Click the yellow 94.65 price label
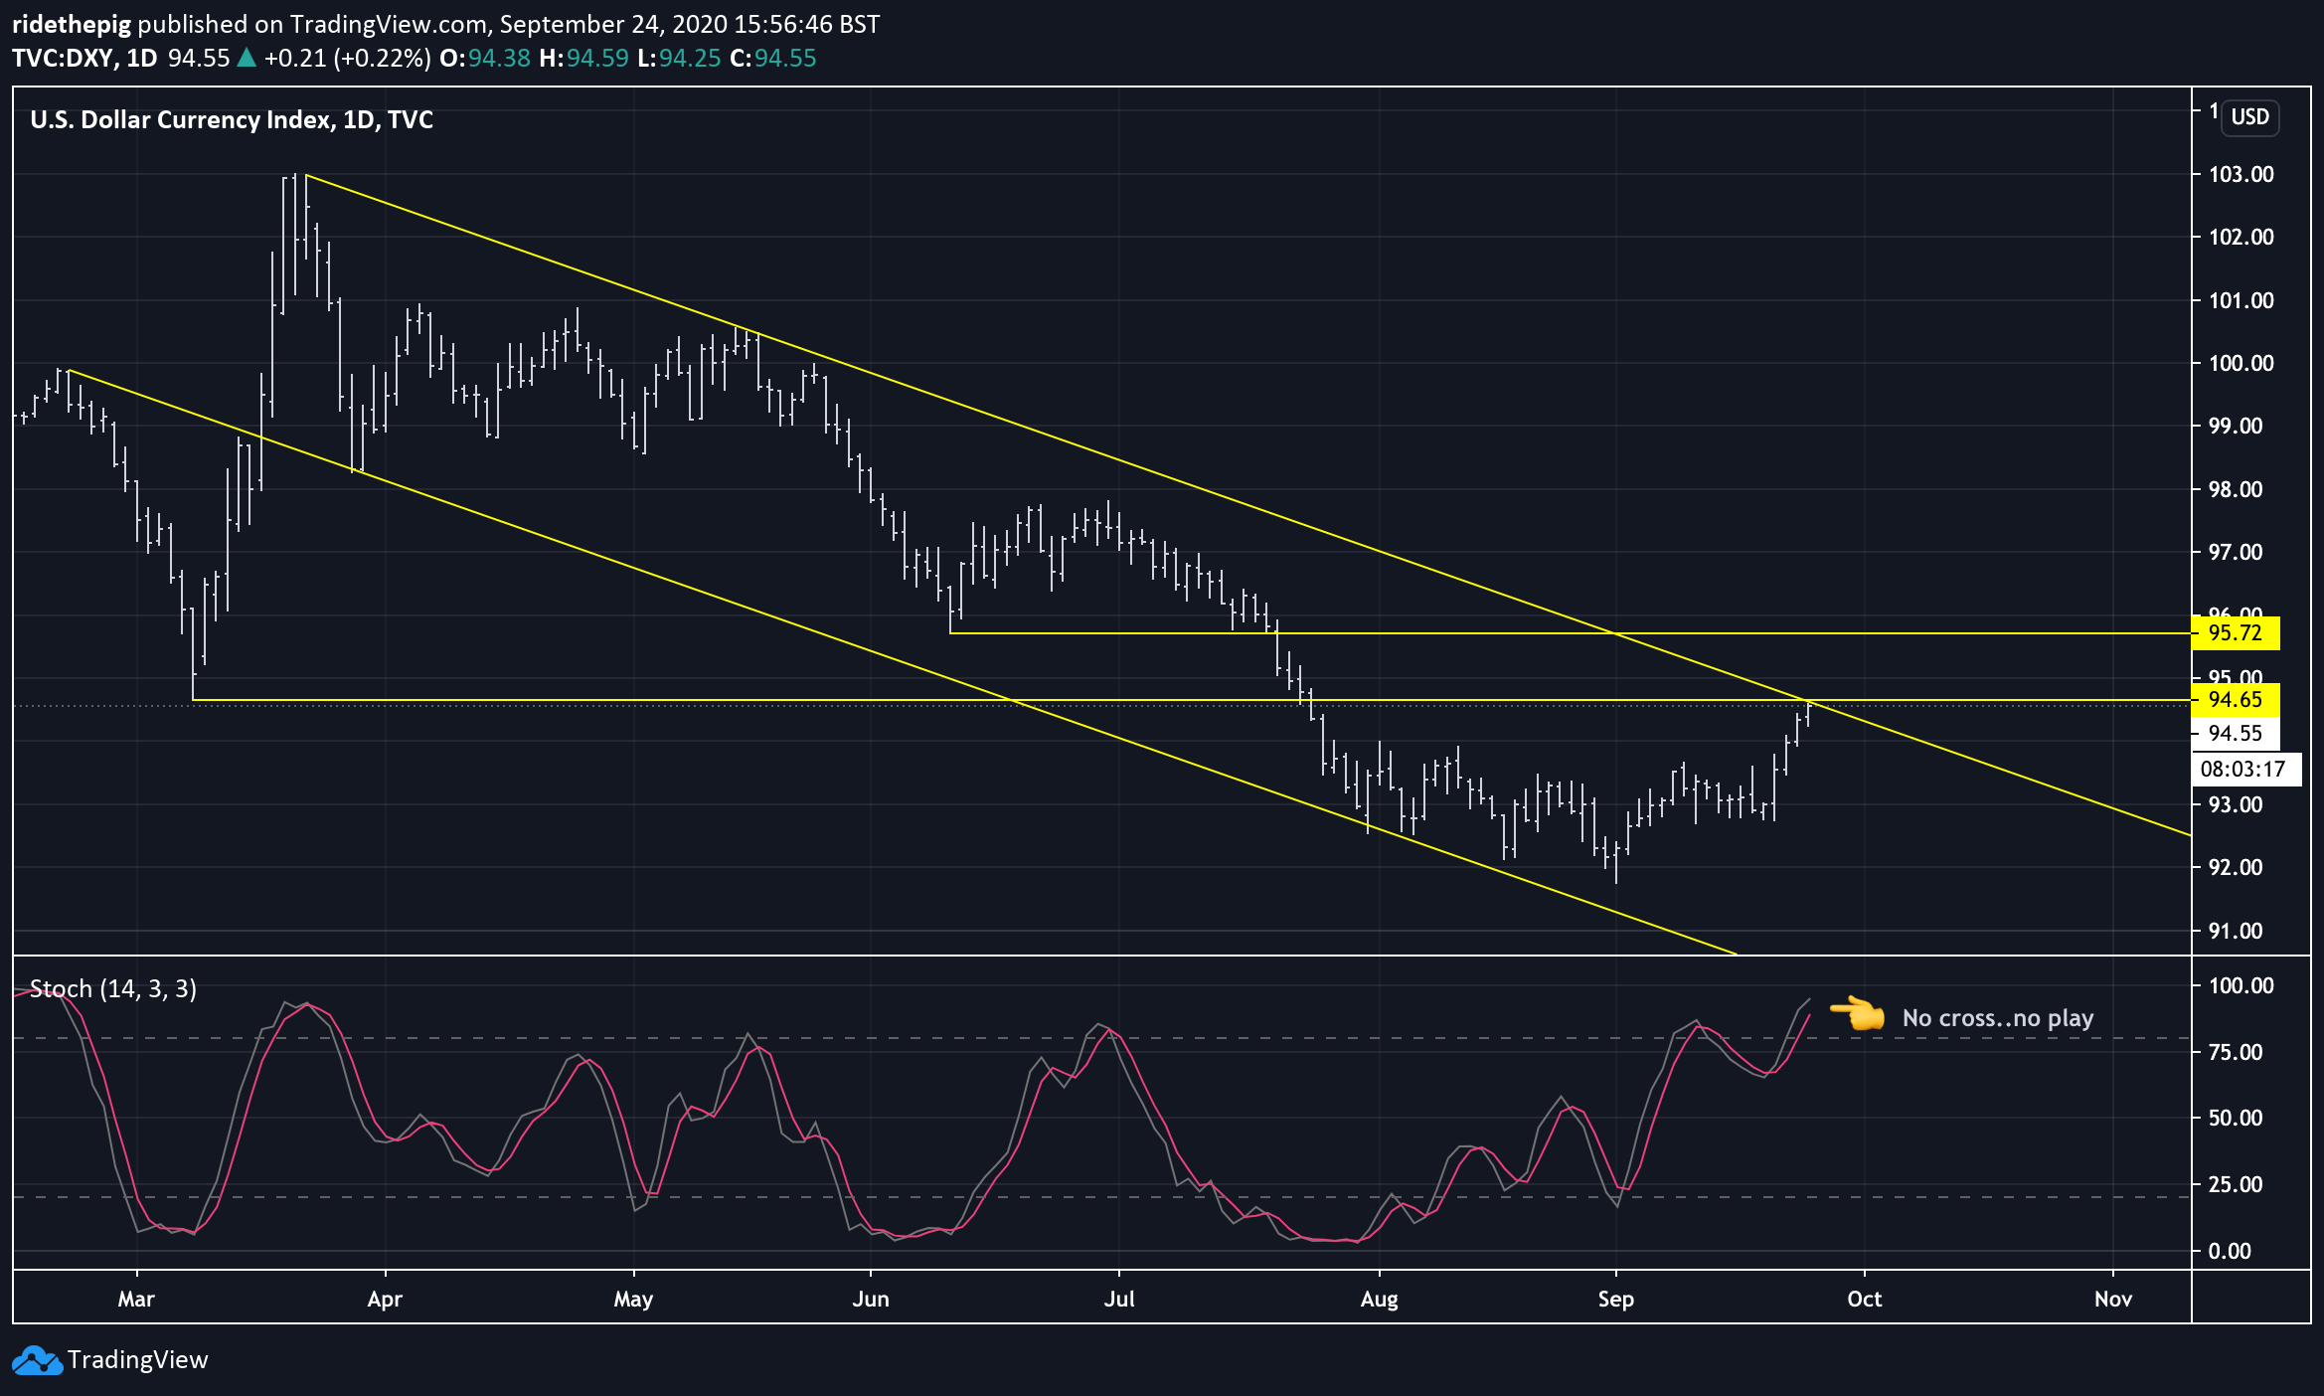Viewport: 2324px width, 1396px height. pos(2236,699)
